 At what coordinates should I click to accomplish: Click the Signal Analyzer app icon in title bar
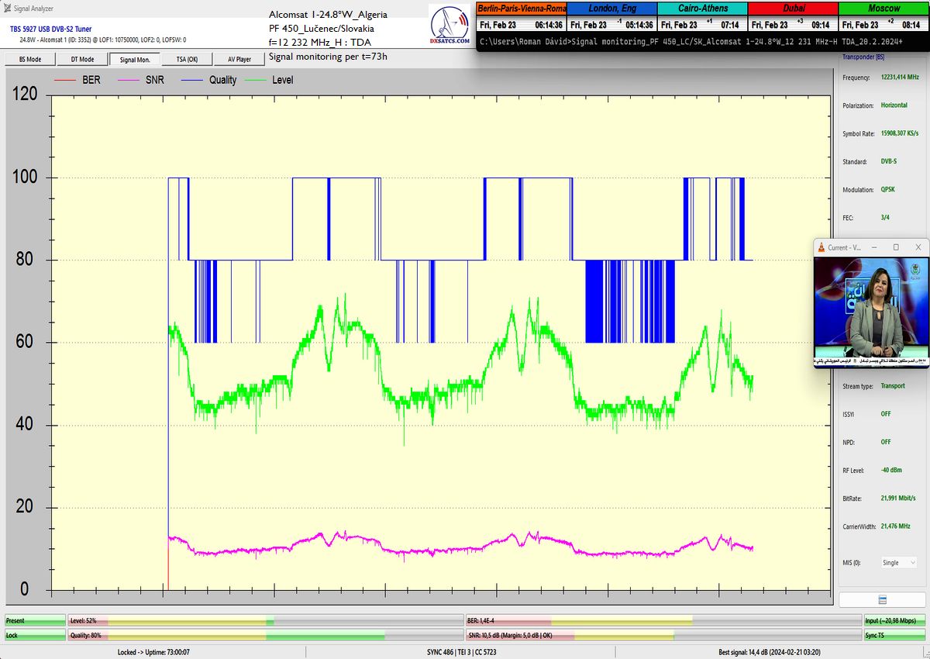coord(7,8)
